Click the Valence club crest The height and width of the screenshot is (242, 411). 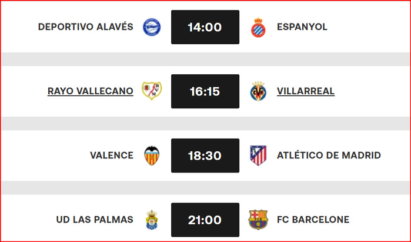pyautogui.click(x=152, y=155)
